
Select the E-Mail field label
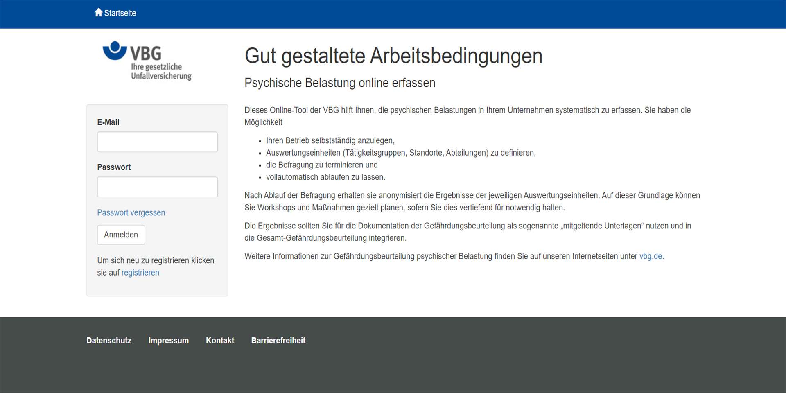pos(108,122)
